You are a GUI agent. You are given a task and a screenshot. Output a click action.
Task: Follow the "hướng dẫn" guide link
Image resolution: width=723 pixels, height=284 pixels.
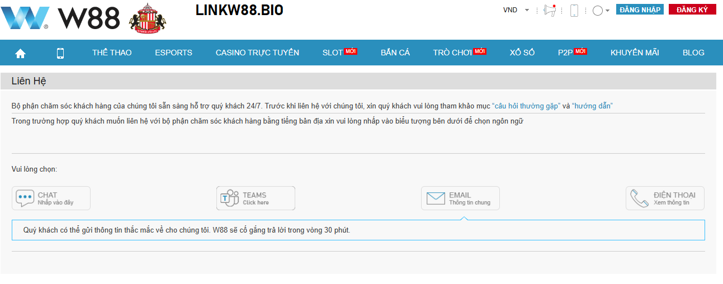(592, 106)
